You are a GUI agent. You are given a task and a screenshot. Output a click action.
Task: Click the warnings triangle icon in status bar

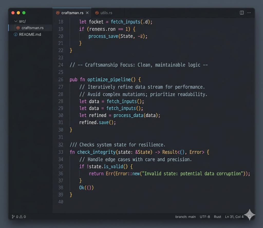click(x=21, y=217)
